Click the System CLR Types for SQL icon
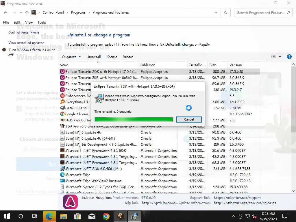Screen dimensions: 296x222 pos(62,187)
